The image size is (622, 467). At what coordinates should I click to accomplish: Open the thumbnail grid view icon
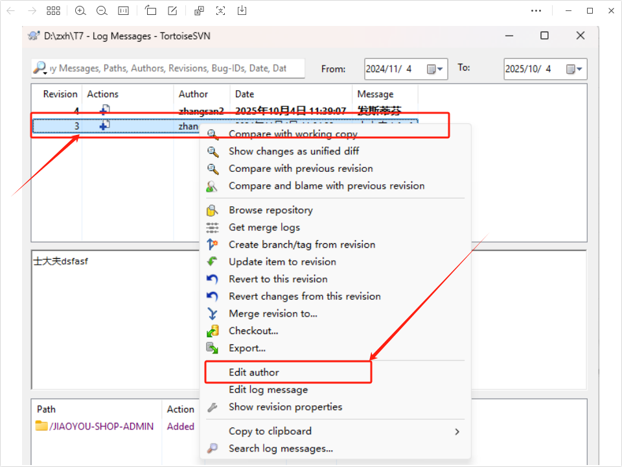(x=53, y=11)
